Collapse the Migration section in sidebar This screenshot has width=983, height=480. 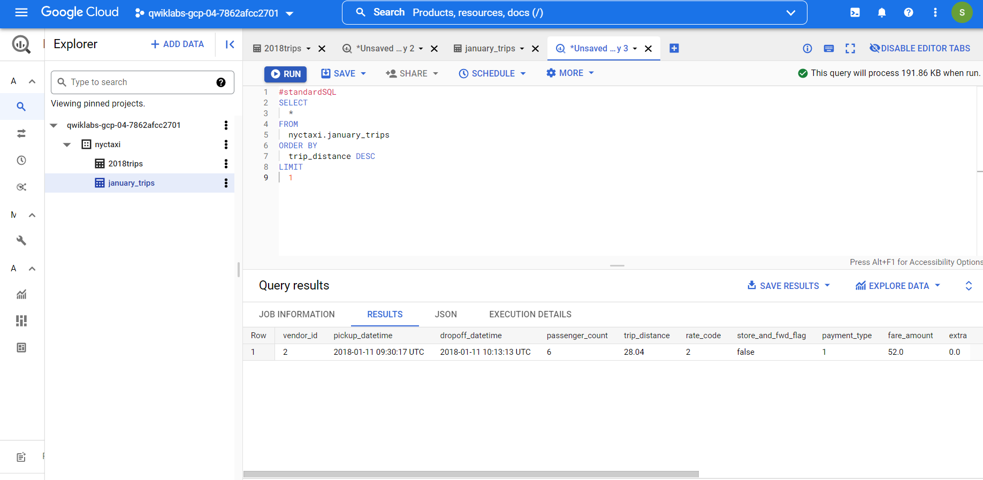pyautogui.click(x=32, y=215)
